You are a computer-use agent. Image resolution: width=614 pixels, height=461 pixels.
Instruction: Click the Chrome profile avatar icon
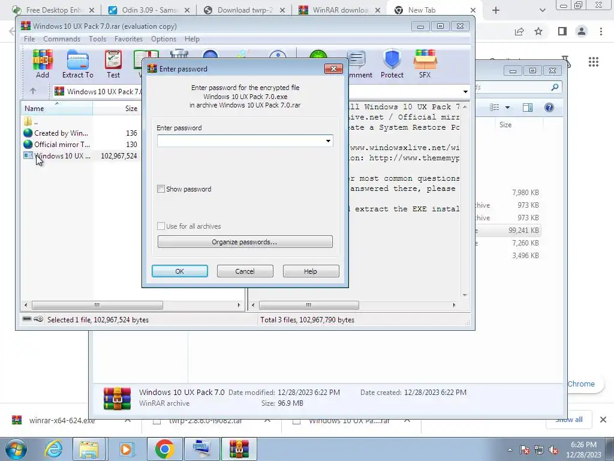click(x=582, y=31)
